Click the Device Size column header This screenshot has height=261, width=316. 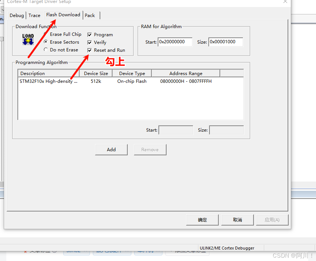click(96, 73)
